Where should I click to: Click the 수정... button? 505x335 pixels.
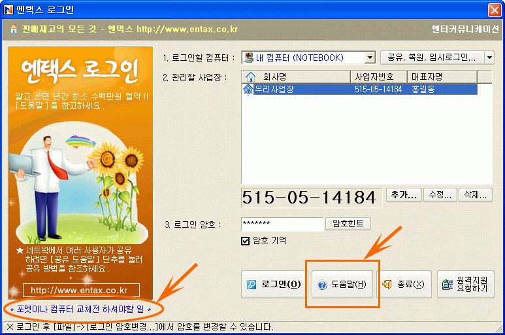point(440,195)
